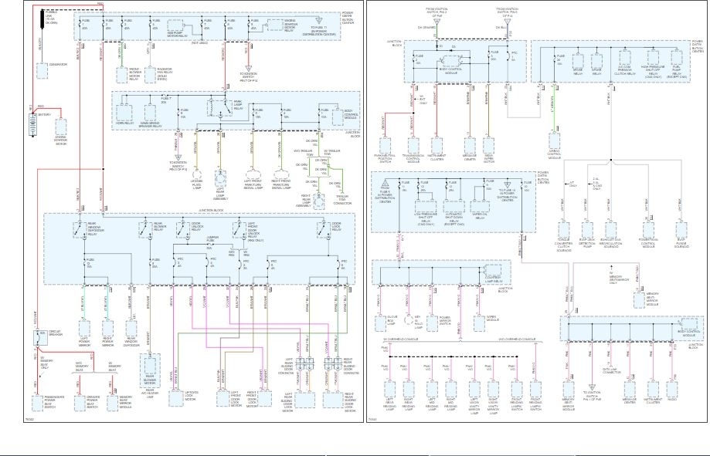
Task: Click the Exhaust Gas Recirculation Solenoid box
Action: point(611,230)
